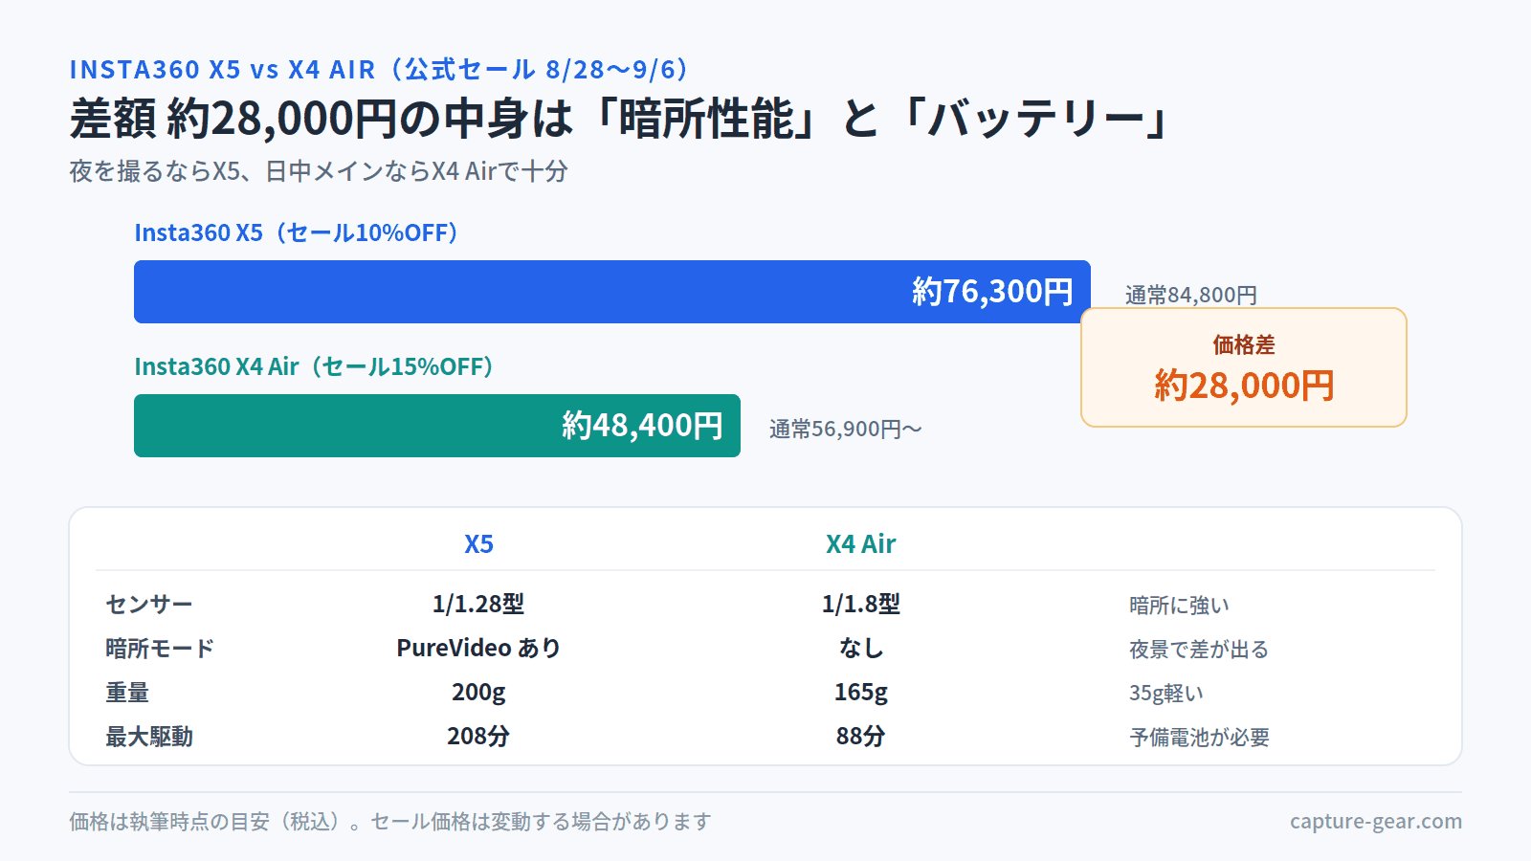This screenshot has height=861, width=1531.
Task: Click the note '35g軽い'
Action: [x=1166, y=693]
